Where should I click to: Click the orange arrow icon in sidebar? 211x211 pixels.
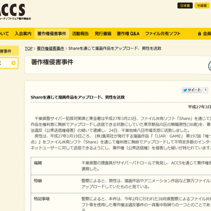click(x=14, y=63)
